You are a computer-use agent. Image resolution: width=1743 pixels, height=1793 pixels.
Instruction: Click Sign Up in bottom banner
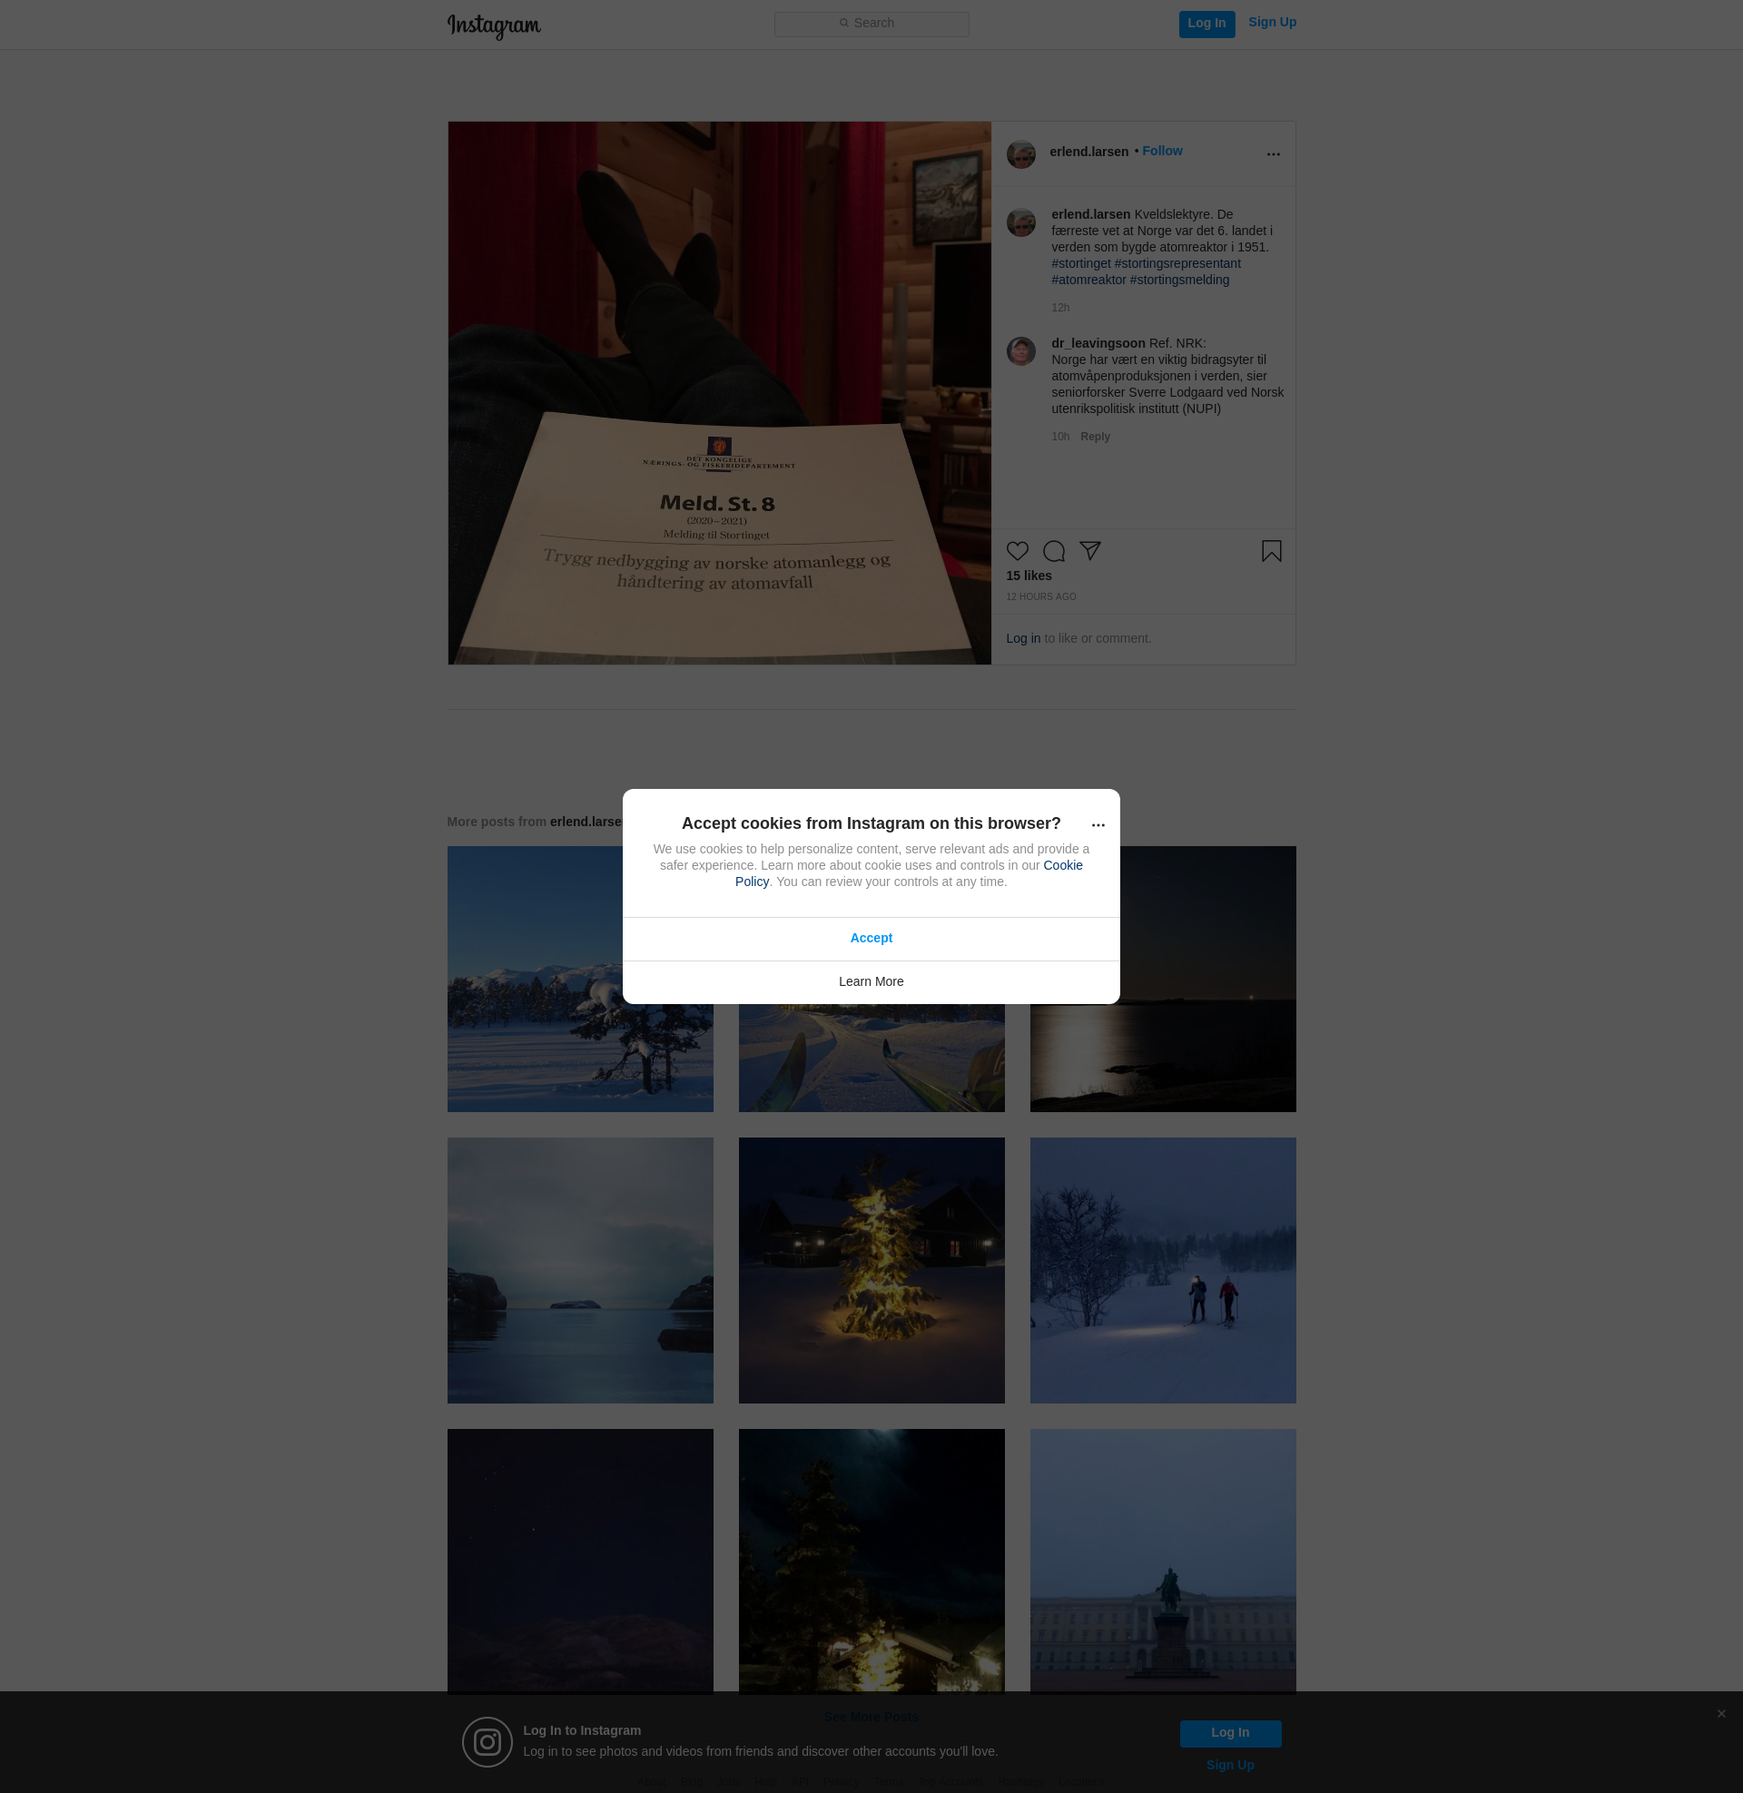click(1229, 1765)
